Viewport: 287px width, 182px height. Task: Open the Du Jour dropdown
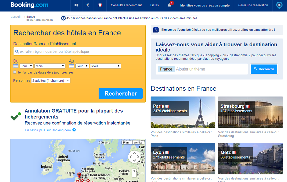pos(26,66)
